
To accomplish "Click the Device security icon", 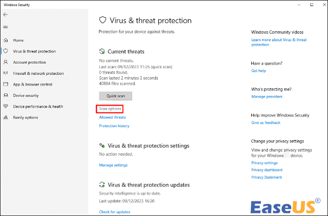I will (6, 95).
